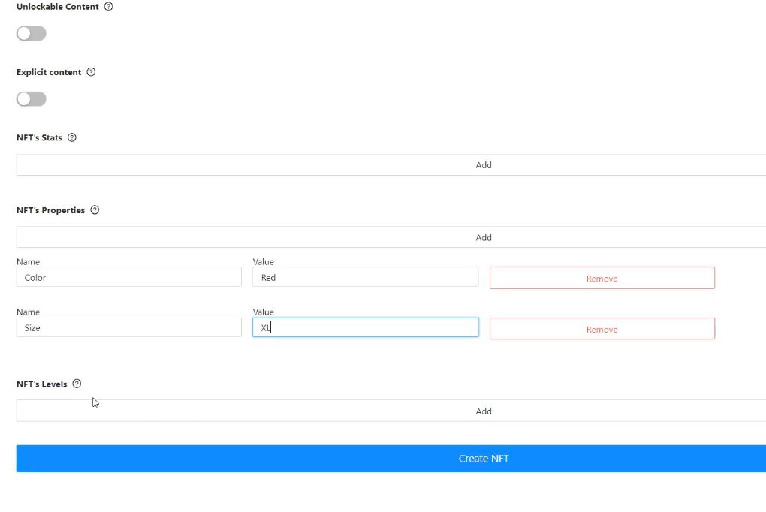
Task: Click the Create NFT button
Action: 391,458
